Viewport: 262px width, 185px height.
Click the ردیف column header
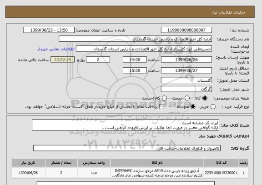244,163
